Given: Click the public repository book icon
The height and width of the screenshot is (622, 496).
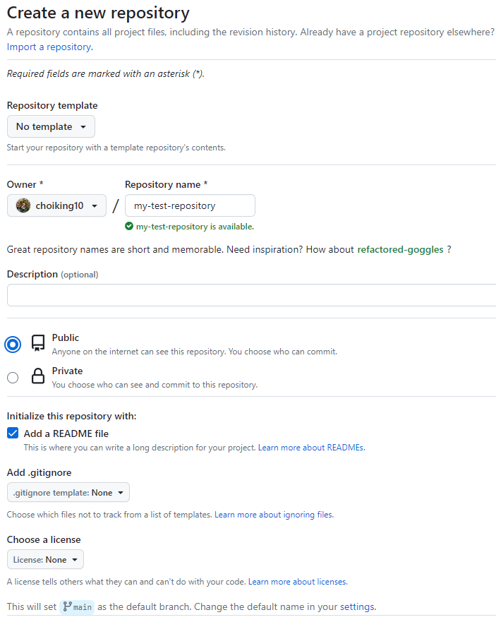Looking at the screenshot, I should tap(38, 344).
